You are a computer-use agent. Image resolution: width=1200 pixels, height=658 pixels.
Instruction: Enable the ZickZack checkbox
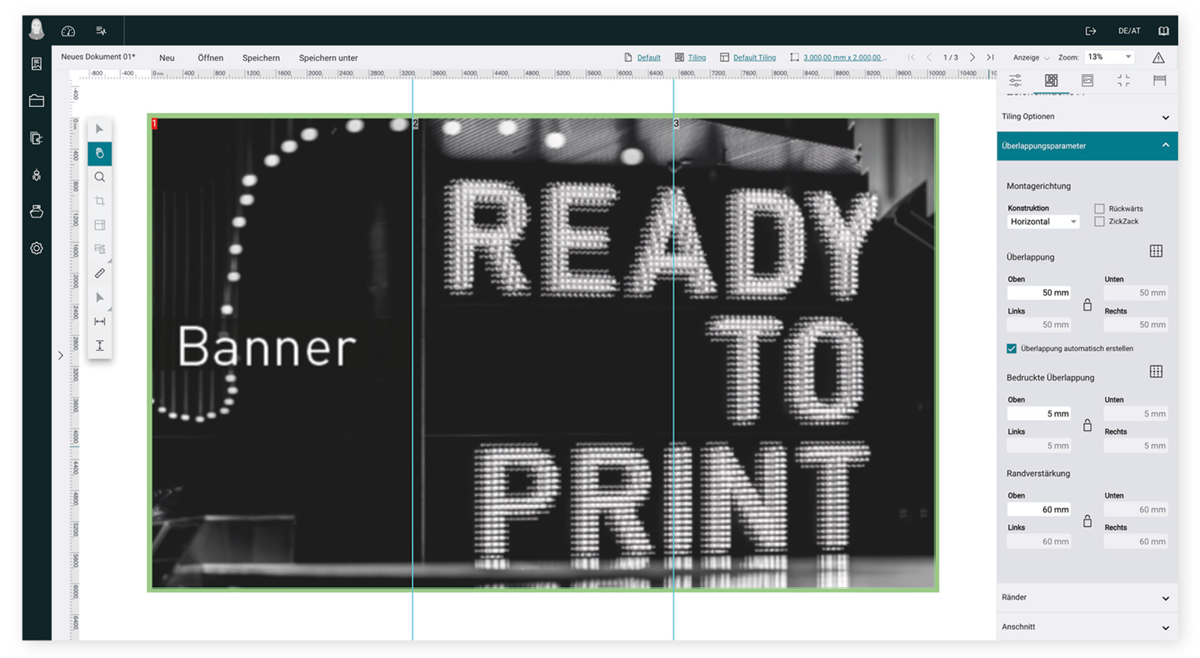coord(1099,221)
